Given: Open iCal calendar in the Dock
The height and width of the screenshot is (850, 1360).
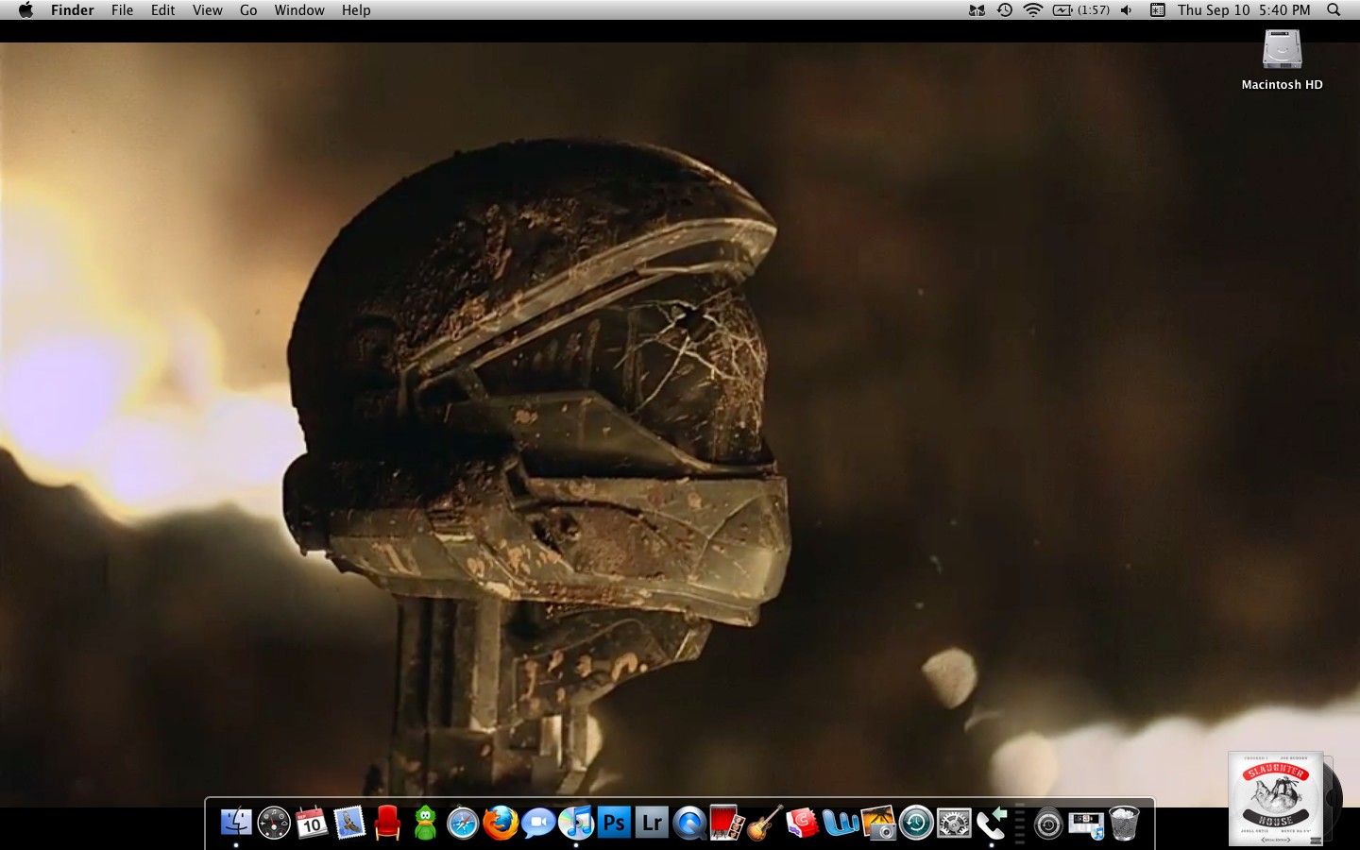Looking at the screenshot, I should pos(312,824).
